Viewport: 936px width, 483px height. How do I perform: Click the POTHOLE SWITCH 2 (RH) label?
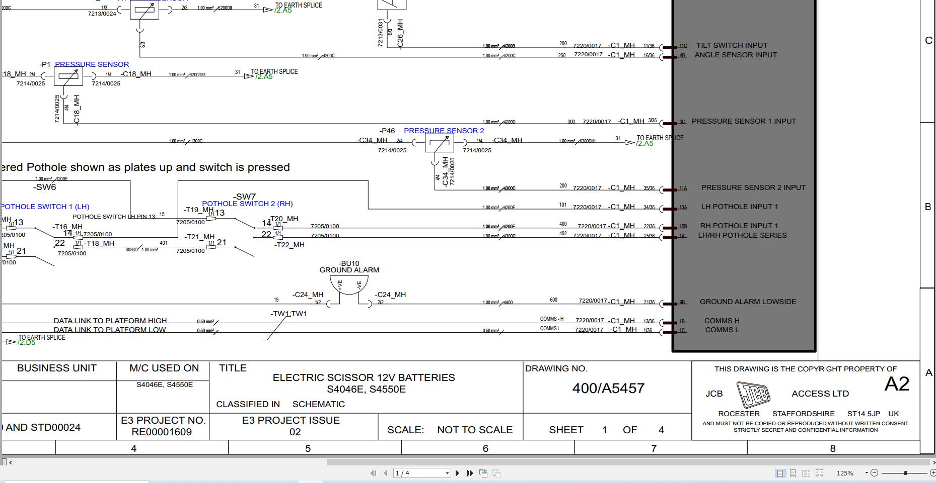(x=247, y=204)
